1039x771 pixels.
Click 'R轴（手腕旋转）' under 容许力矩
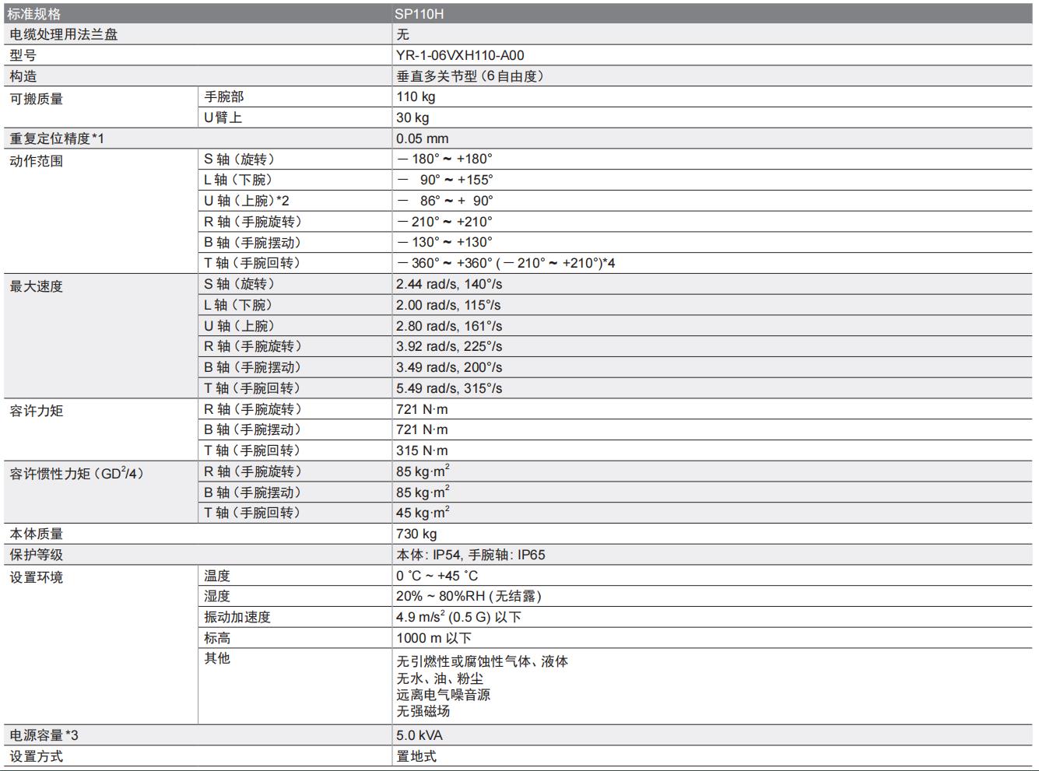(x=254, y=409)
